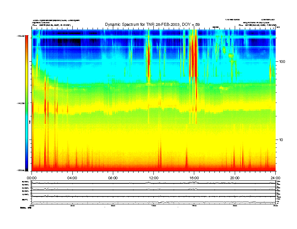Click the red burst near 11:30

click(149, 56)
